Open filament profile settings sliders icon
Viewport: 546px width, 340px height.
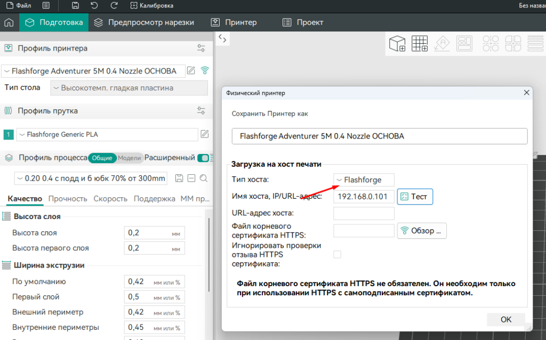point(201,111)
